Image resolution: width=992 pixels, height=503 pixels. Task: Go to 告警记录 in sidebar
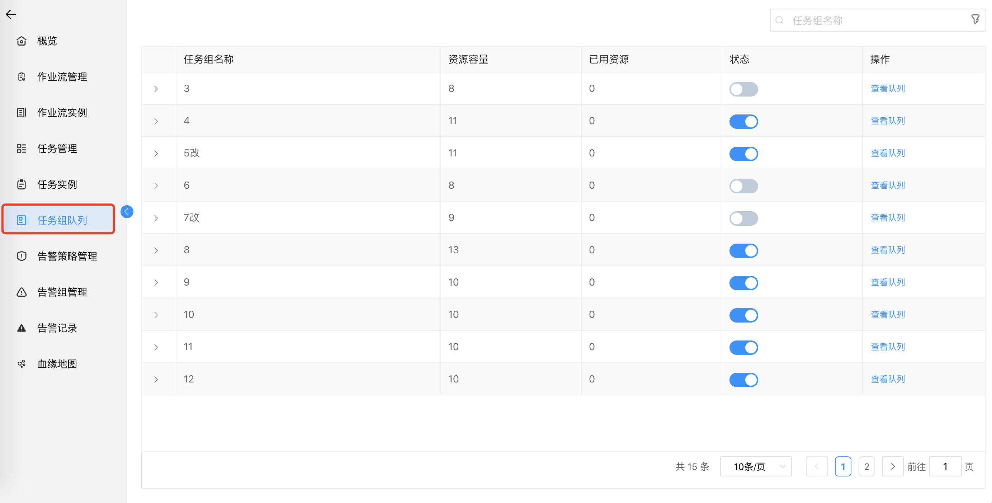(x=57, y=328)
